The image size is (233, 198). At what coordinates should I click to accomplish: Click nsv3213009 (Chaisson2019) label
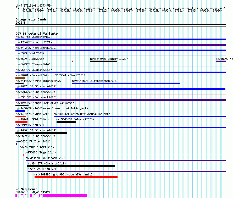click(35, 92)
